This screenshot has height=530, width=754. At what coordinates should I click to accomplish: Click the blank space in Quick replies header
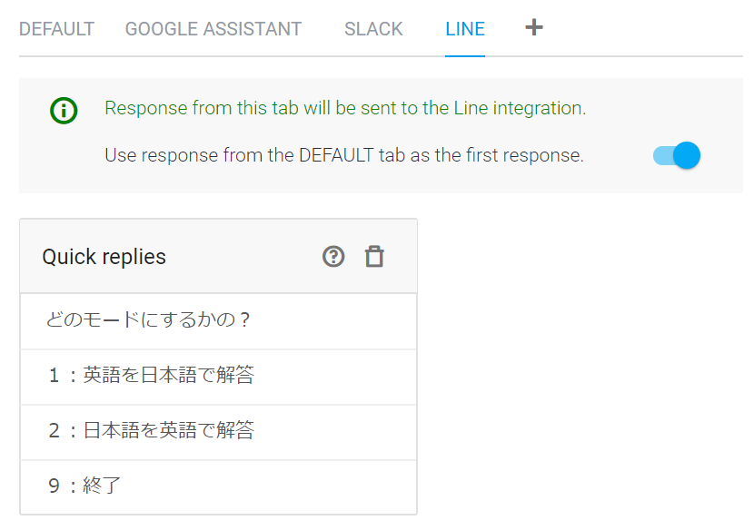(245, 257)
